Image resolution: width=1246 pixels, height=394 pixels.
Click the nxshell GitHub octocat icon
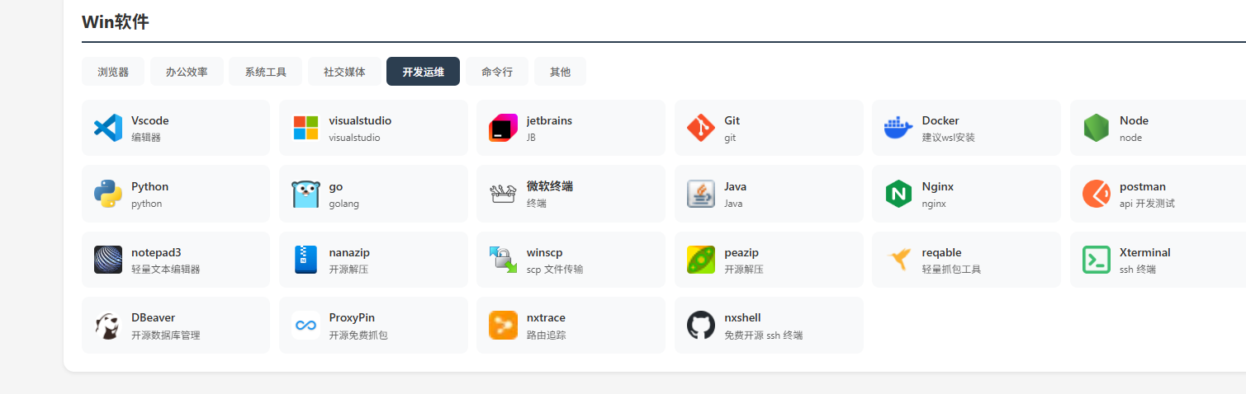point(701,326)
